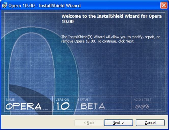Click the installer icon in title bar
Viewport: 169px width, 130px height.
[4, 5]
